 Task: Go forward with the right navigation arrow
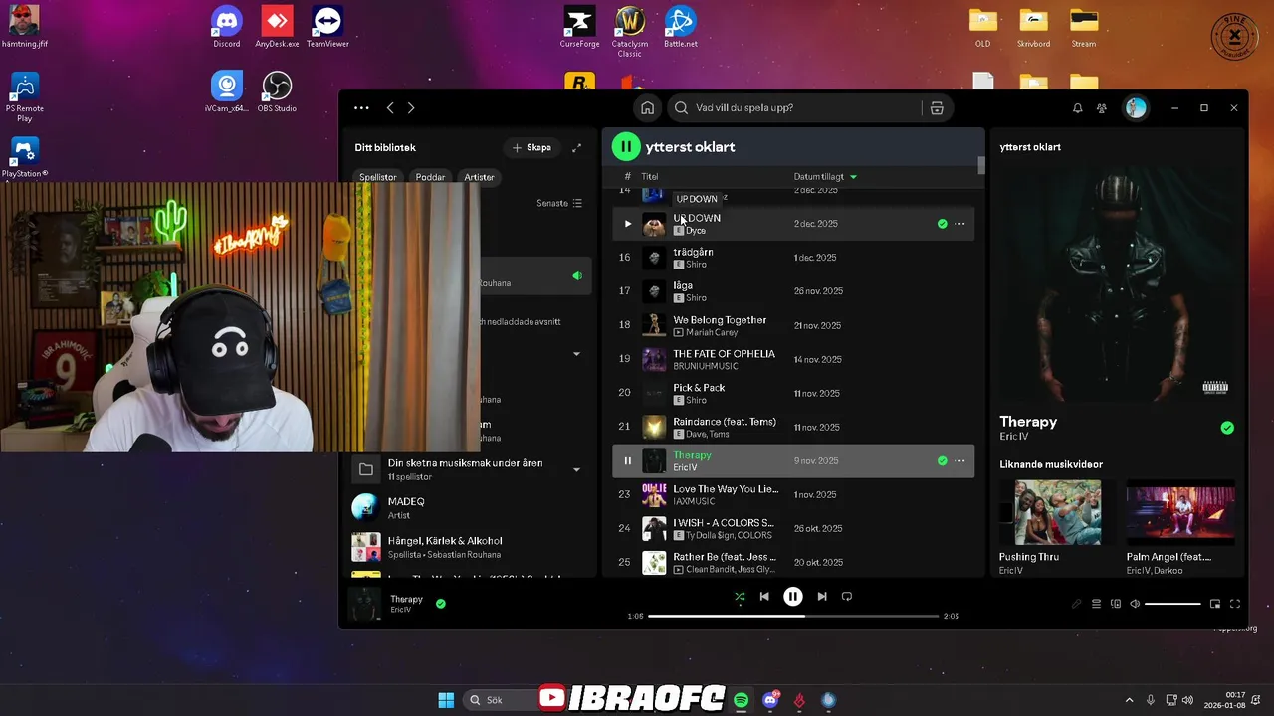(x=411, y=108)
